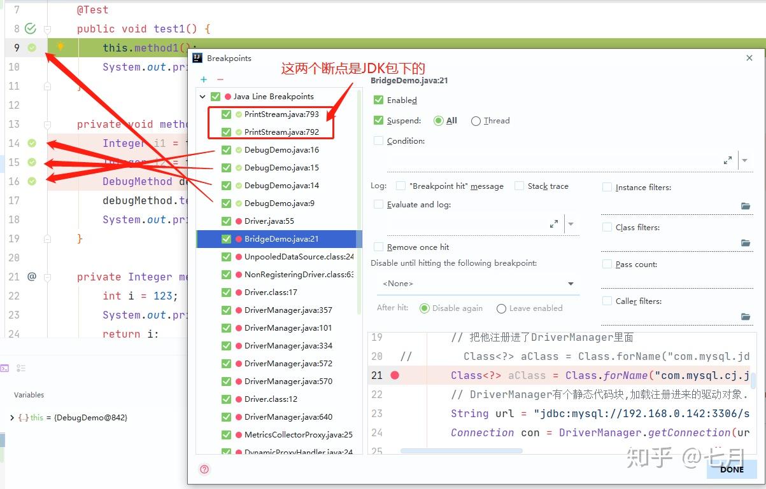
Task: Select the Thread suspend radio button
Action: [x=476, y=121]
